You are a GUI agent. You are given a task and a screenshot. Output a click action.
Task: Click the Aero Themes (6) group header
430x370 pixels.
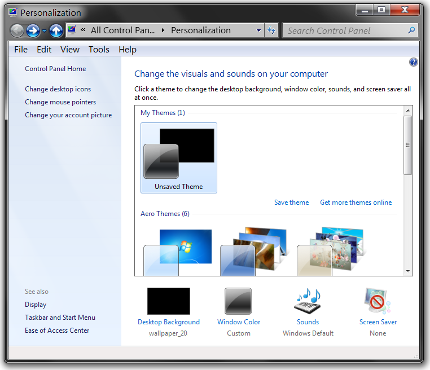(165, 214)
